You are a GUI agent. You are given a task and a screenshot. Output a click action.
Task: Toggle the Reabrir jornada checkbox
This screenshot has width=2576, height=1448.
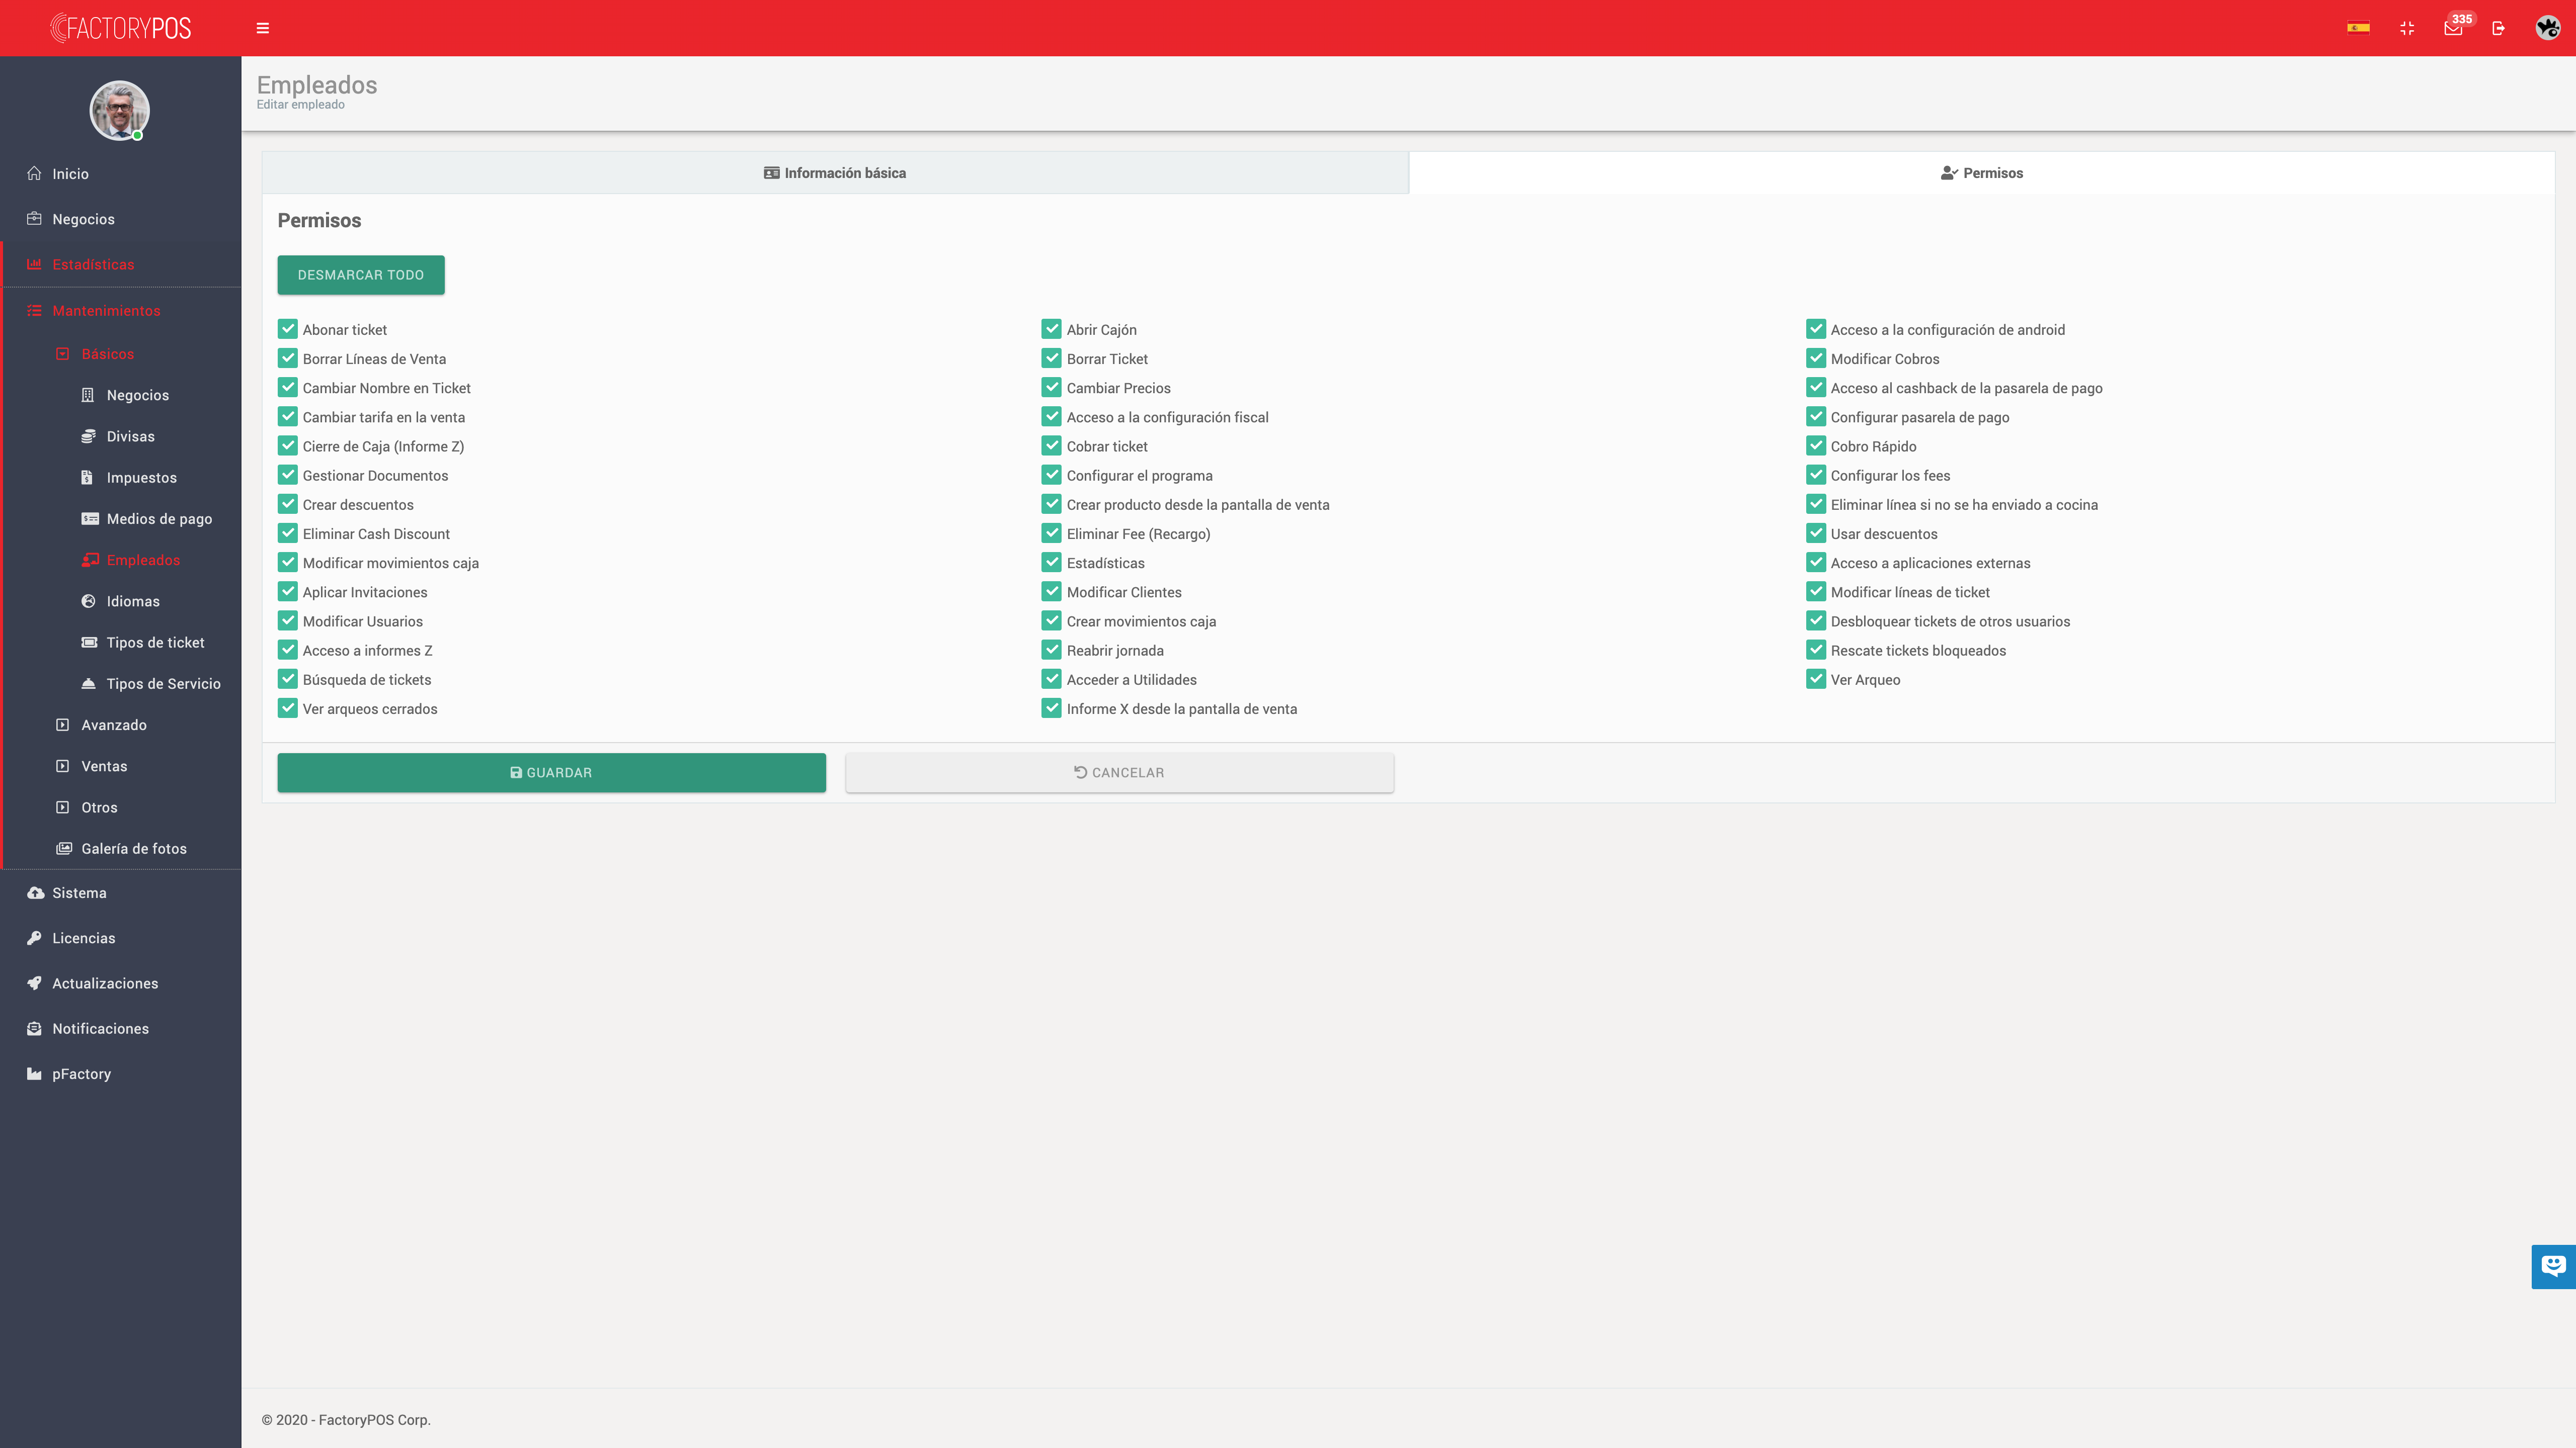coord(1051,650)
